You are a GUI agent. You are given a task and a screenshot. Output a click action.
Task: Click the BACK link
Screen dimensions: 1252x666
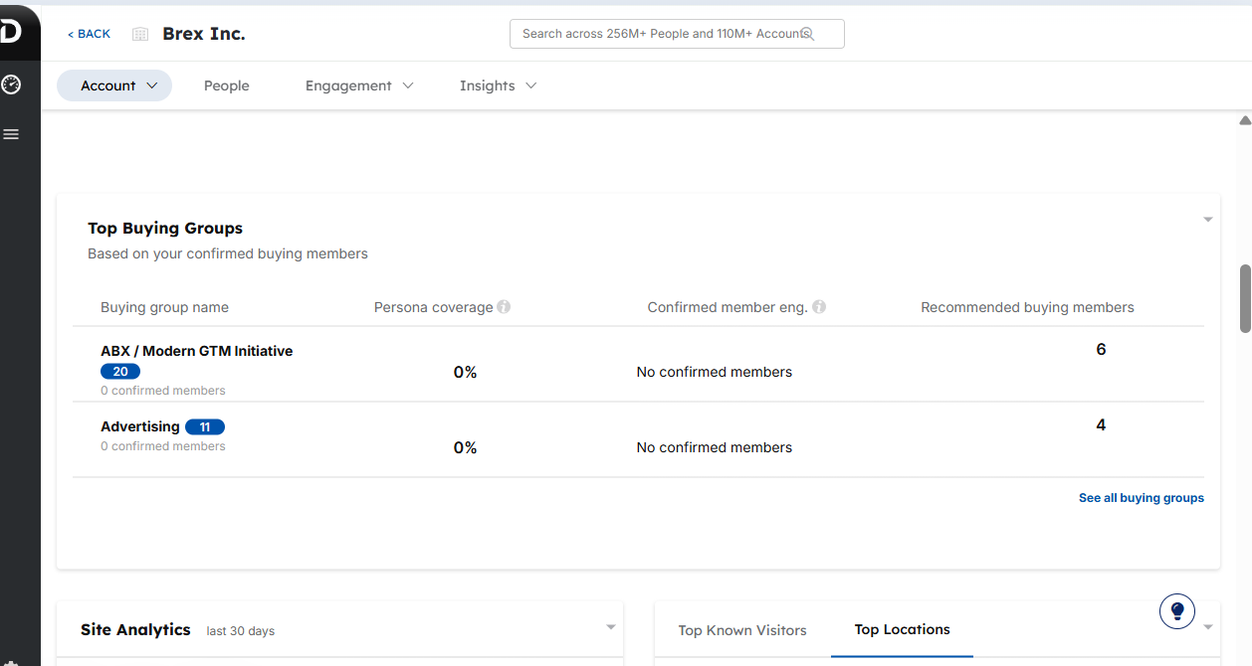89,33
